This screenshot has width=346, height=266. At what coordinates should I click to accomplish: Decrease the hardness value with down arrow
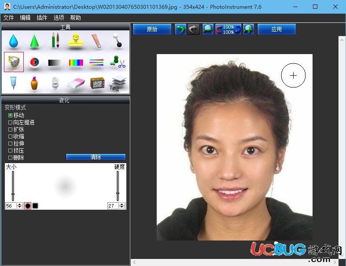click(122, 208)
